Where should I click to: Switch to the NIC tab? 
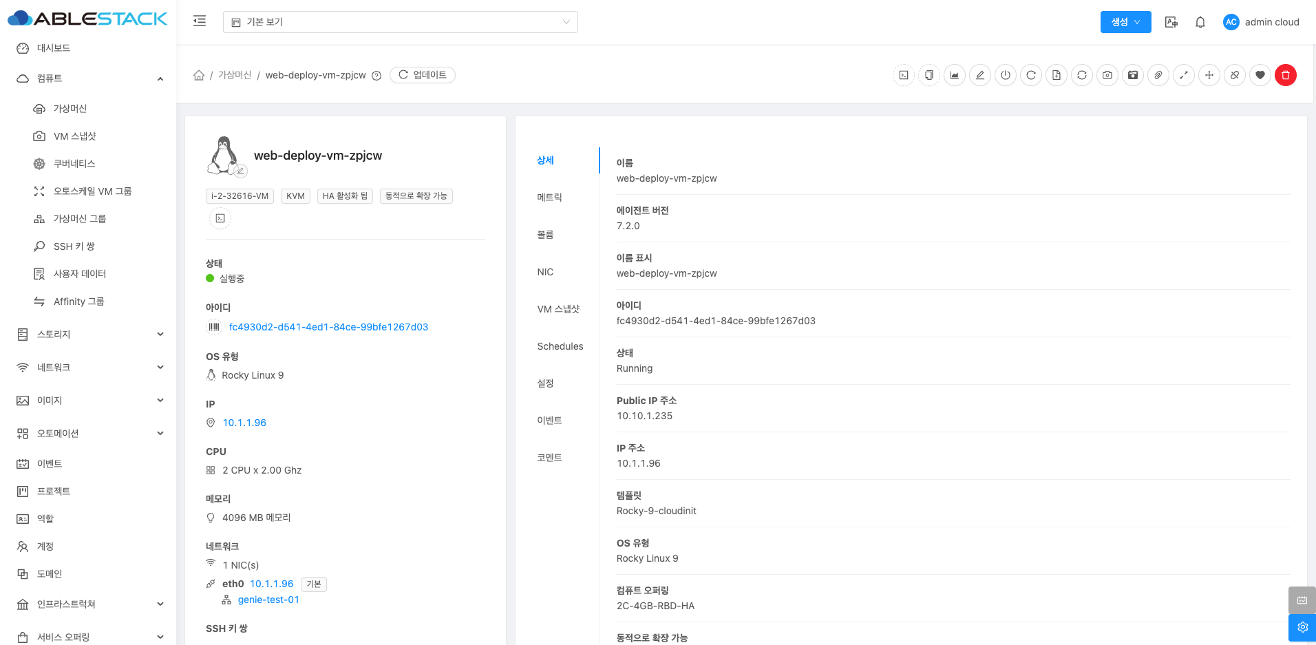(x=545, y=272)
